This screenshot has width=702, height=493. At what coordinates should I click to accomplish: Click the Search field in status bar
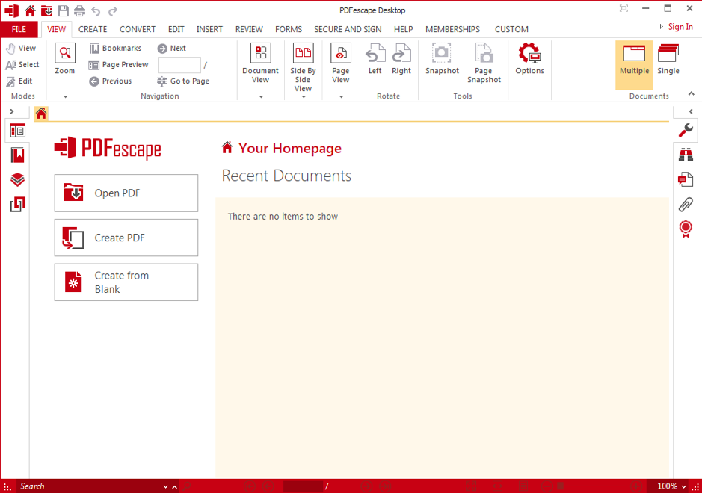pyautogui.click(x=90, y=486)
